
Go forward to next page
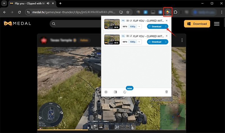12,12
